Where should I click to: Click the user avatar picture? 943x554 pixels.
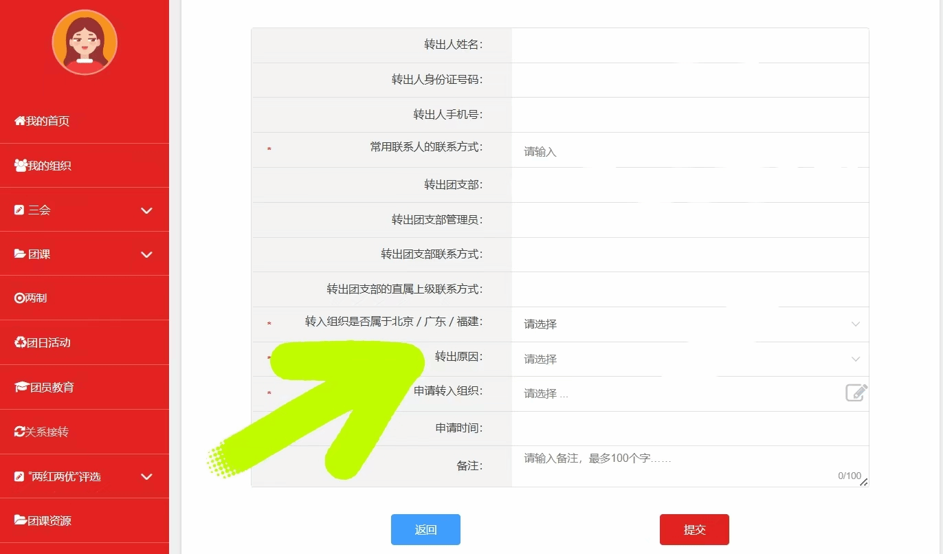[85, 43]
